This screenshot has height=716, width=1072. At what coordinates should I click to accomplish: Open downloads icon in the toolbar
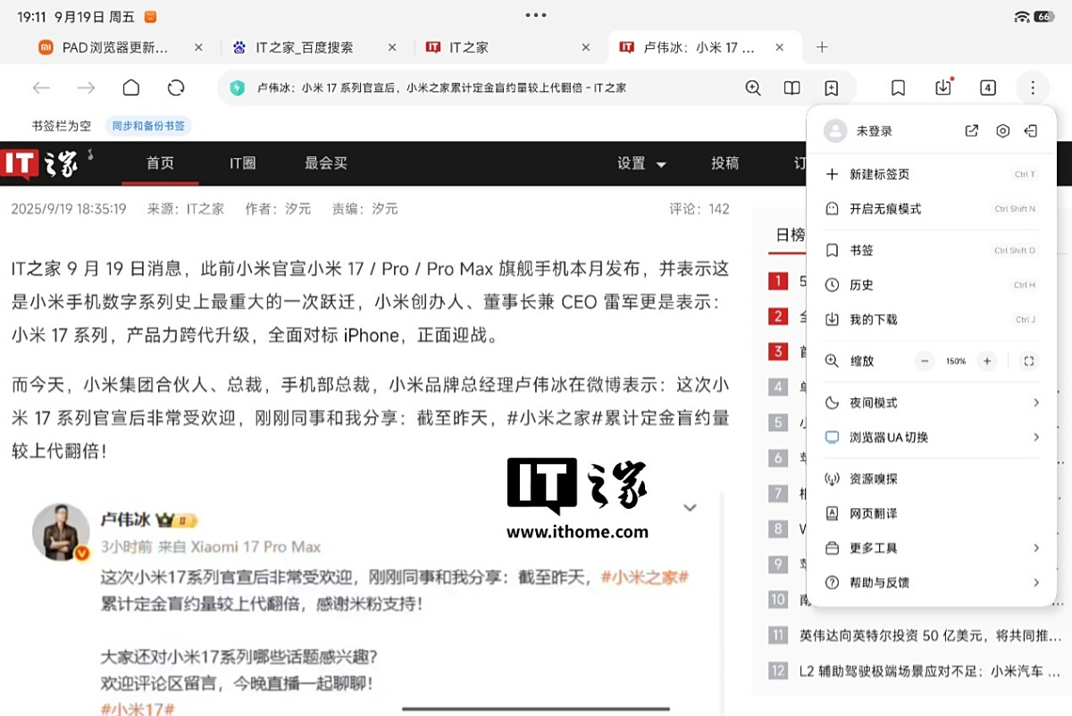pos(943,87)
